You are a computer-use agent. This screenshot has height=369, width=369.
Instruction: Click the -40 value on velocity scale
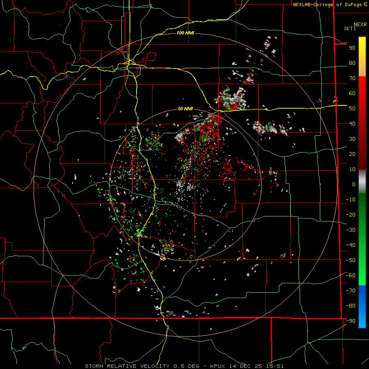tap(351, 245)
